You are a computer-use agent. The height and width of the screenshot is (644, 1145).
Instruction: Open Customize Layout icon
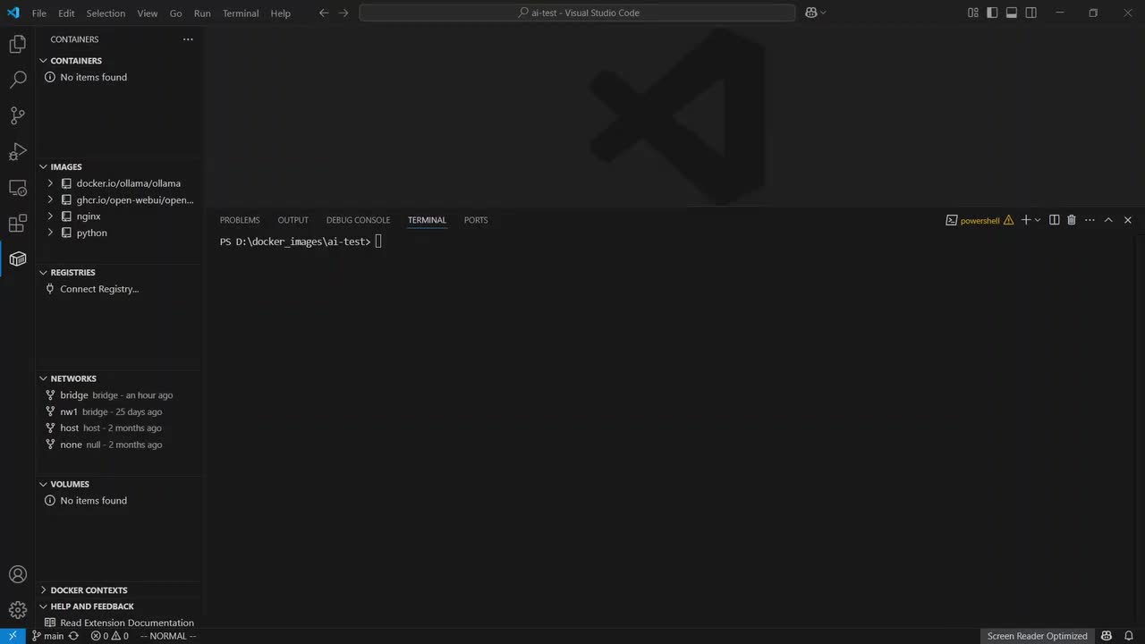pyautogui.click(x=973, y=13)
